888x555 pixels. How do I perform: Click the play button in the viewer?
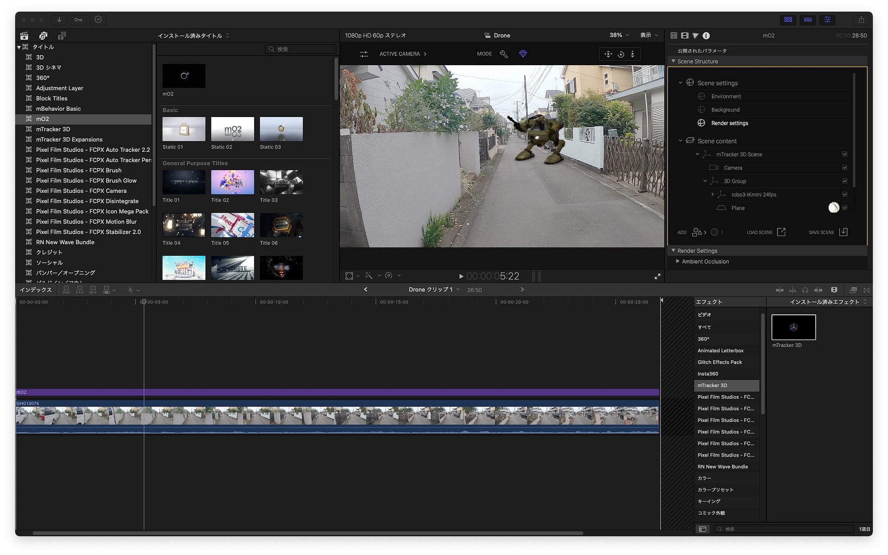pos(461,276)
